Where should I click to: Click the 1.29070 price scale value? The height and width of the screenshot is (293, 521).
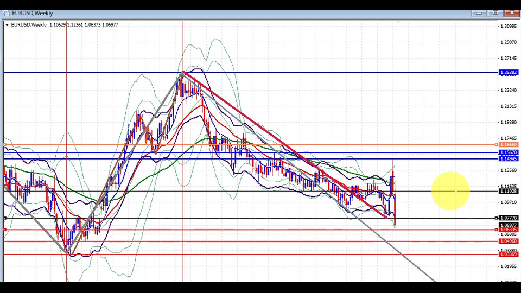(509, 42)
